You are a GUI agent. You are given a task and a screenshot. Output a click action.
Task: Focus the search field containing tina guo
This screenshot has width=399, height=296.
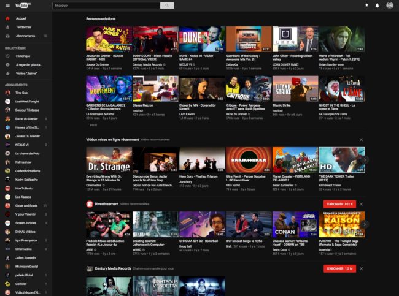[106, 6]
